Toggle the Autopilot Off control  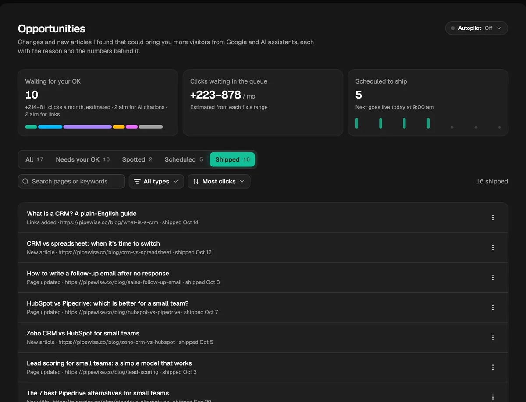pyautogui.click(x=476, y=28)
